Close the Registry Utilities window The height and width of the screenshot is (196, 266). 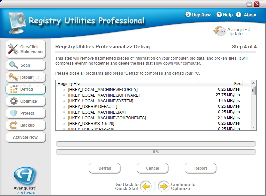(256, 4)
